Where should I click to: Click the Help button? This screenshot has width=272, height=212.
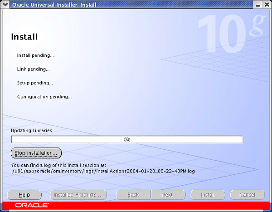(24, 195)
